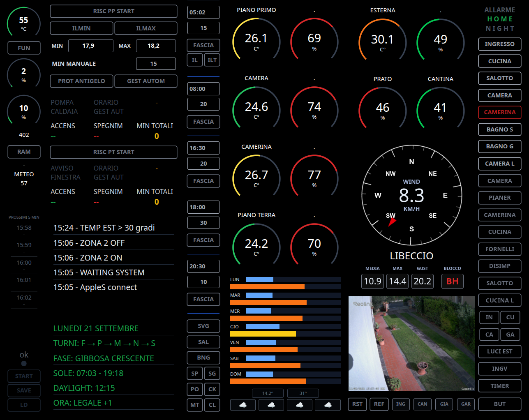Toggle GEST AUTOM automatic management
The image size is (529, 420).
[x=146, y=81]
